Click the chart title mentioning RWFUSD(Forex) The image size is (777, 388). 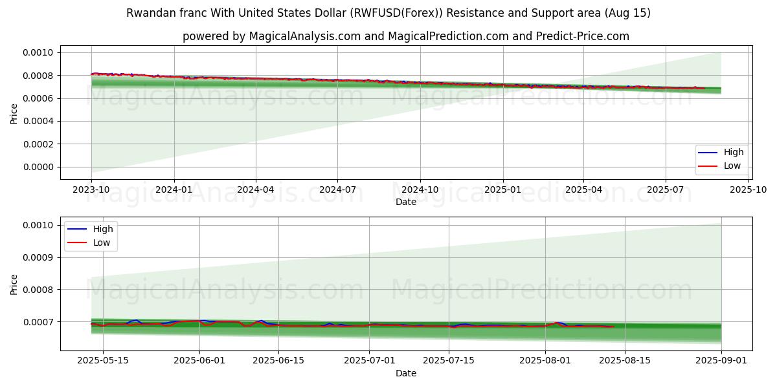388,13
